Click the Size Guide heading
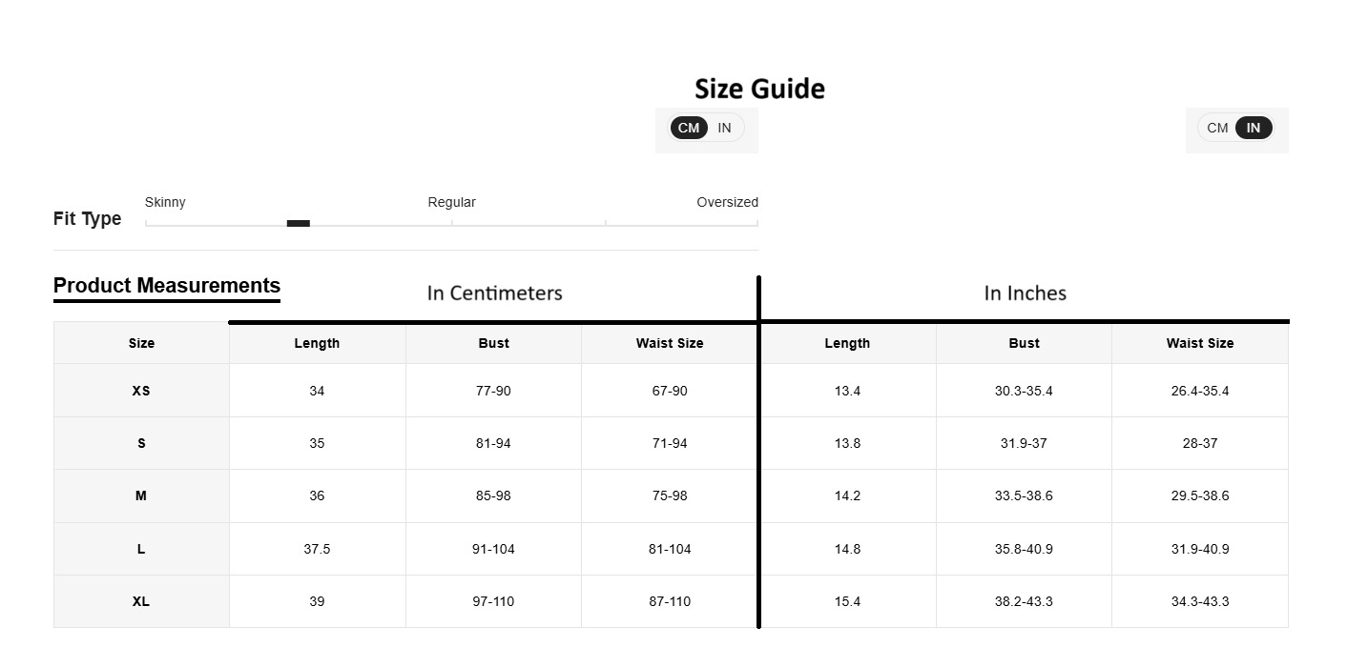The height and width of the screenshot is (667, 1347). click(x=759, y=89)
